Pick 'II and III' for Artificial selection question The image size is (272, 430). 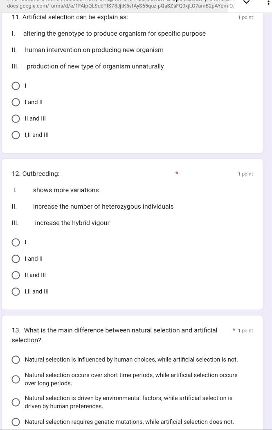pyautogui.click(x=16, y=119)
